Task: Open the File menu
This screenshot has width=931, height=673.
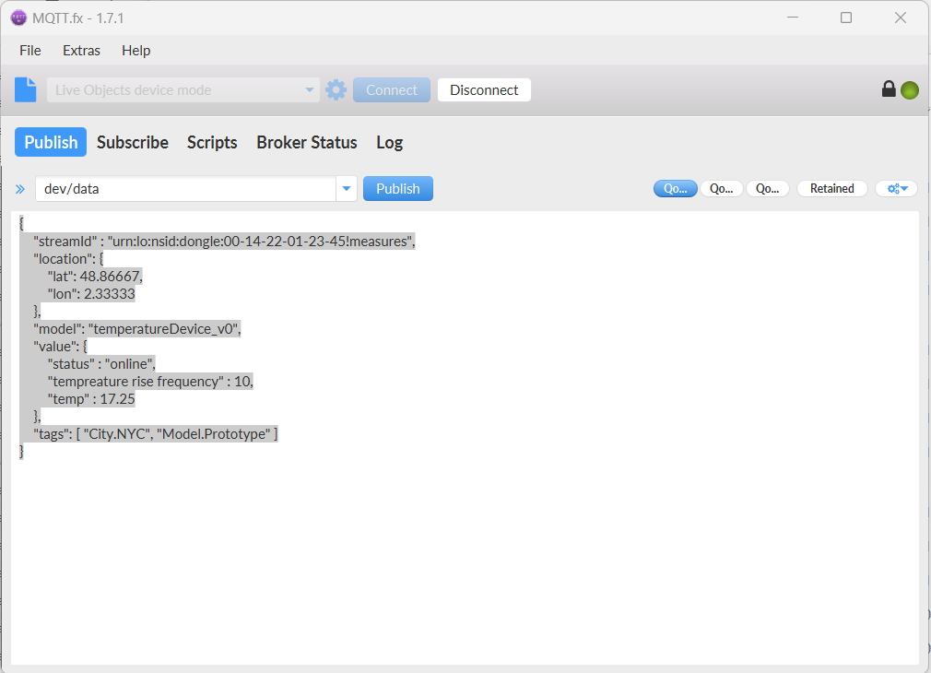Action: (x=30, y=51)
